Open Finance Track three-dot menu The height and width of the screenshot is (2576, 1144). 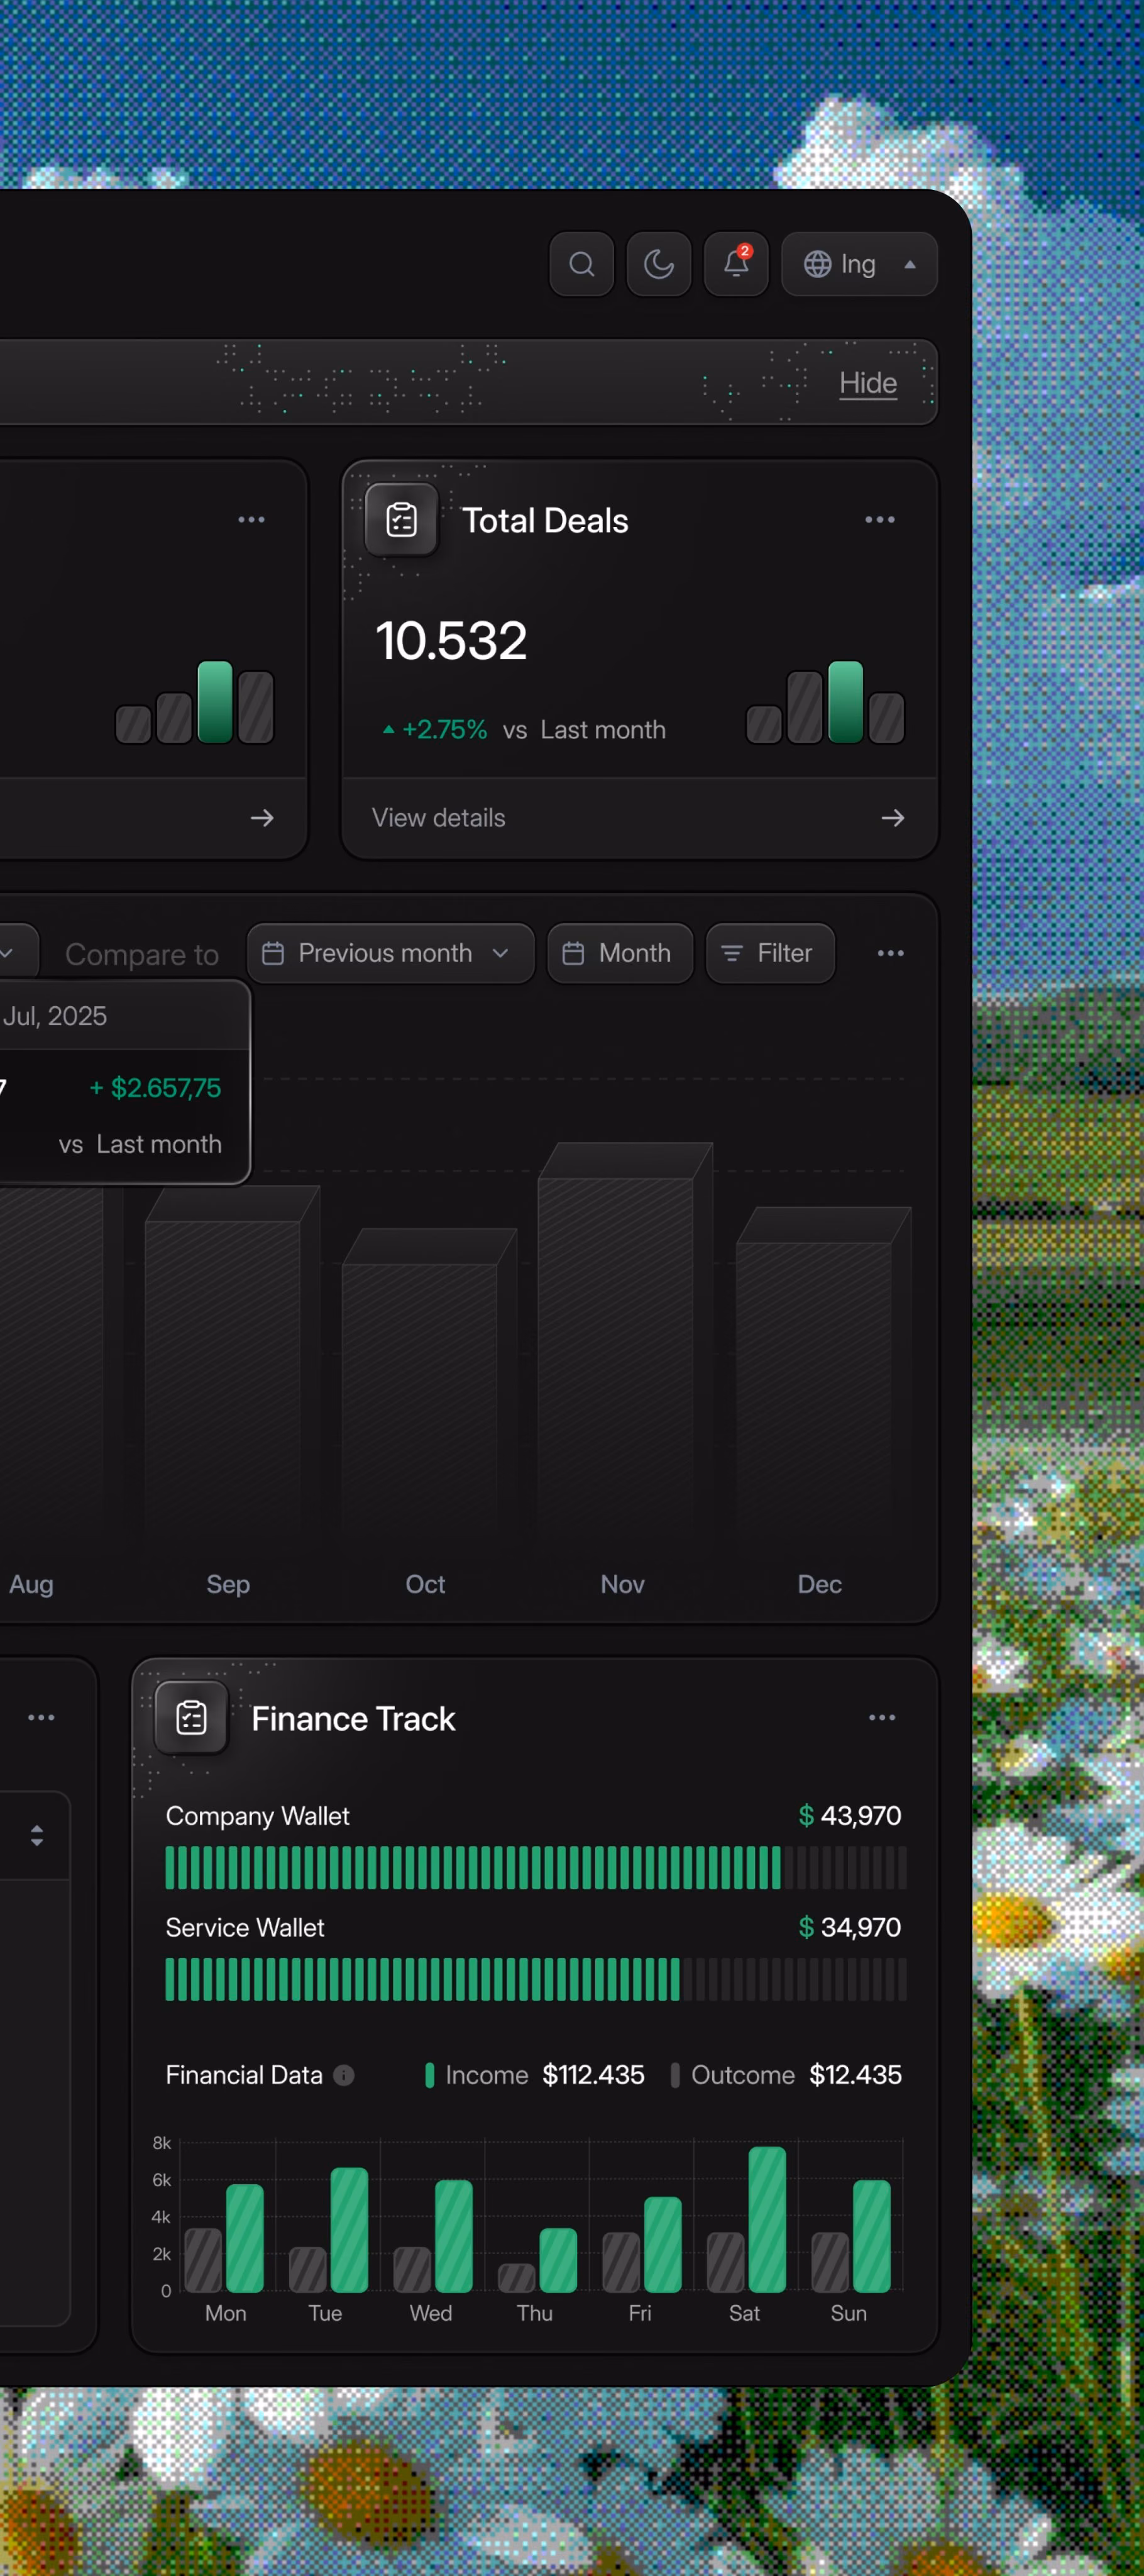(x=883, y=1718)
